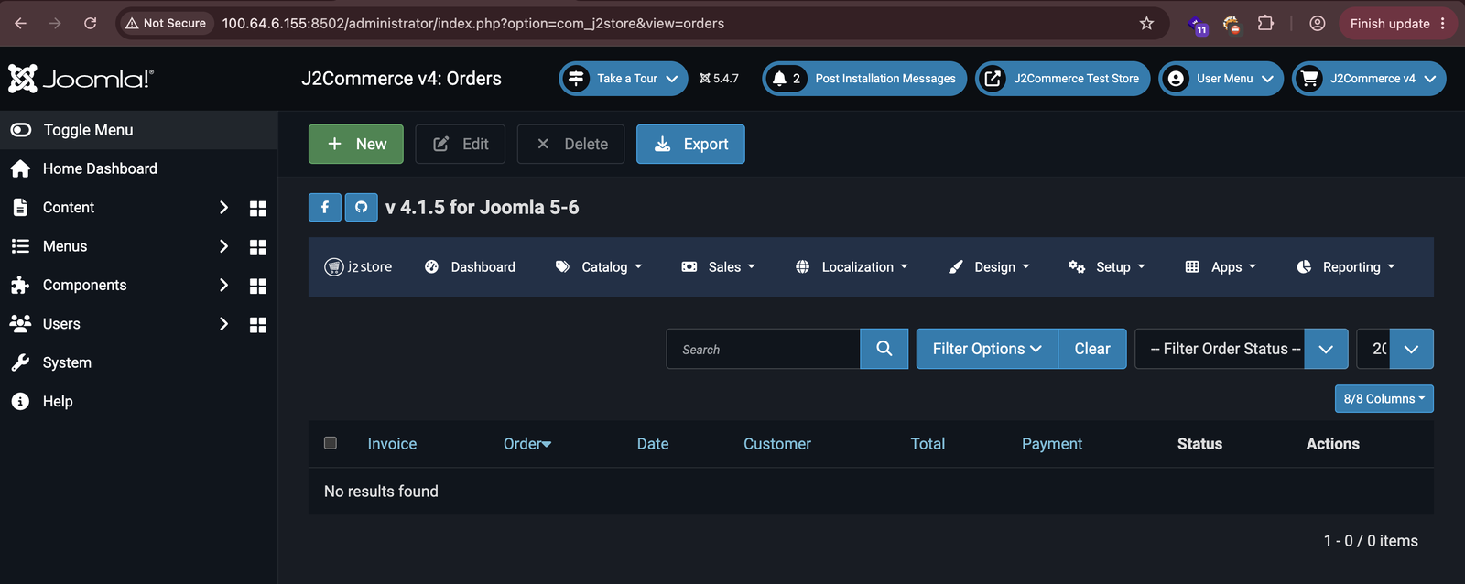This screenshot has height=584, width=1465.
Task: Open the Localization dropdown
Action: point(852,266)
